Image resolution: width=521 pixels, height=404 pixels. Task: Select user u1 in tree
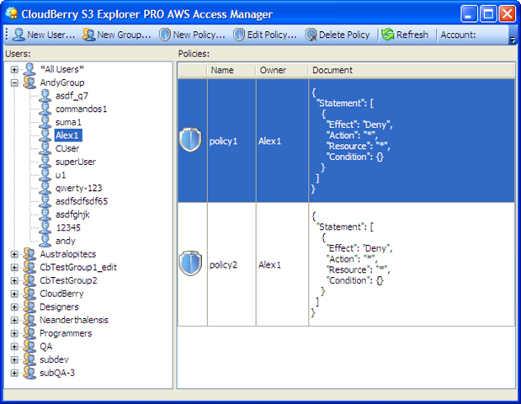(61, 175)
